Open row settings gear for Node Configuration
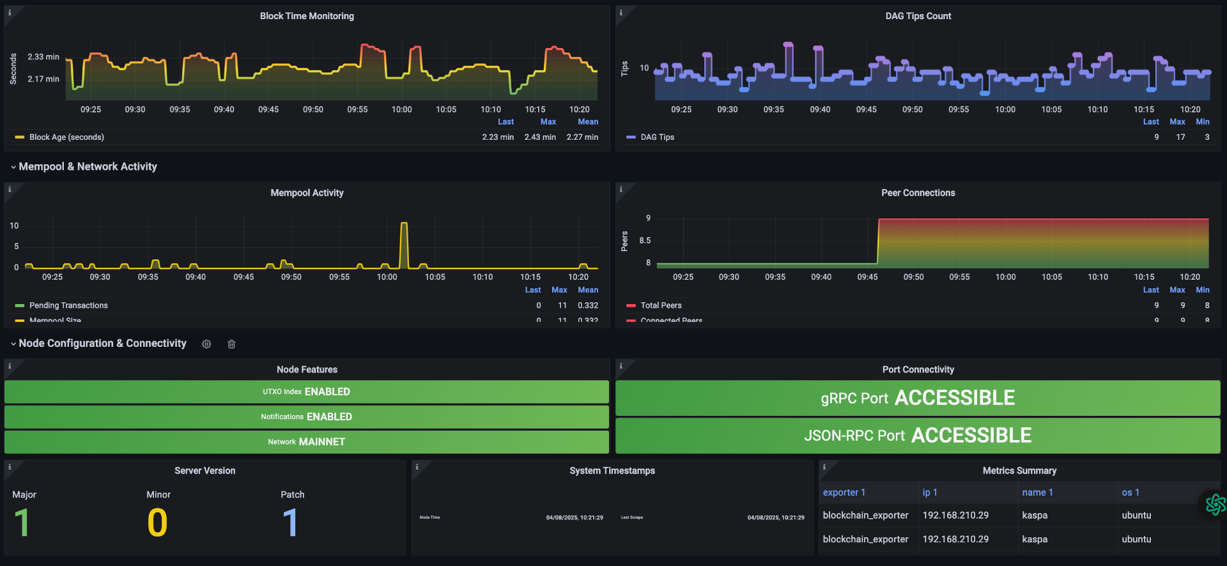The image size is (1227, 566). click(x=206, y=344)
